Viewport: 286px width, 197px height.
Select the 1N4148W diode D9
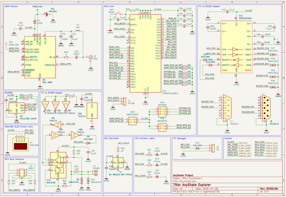[88, 143]
